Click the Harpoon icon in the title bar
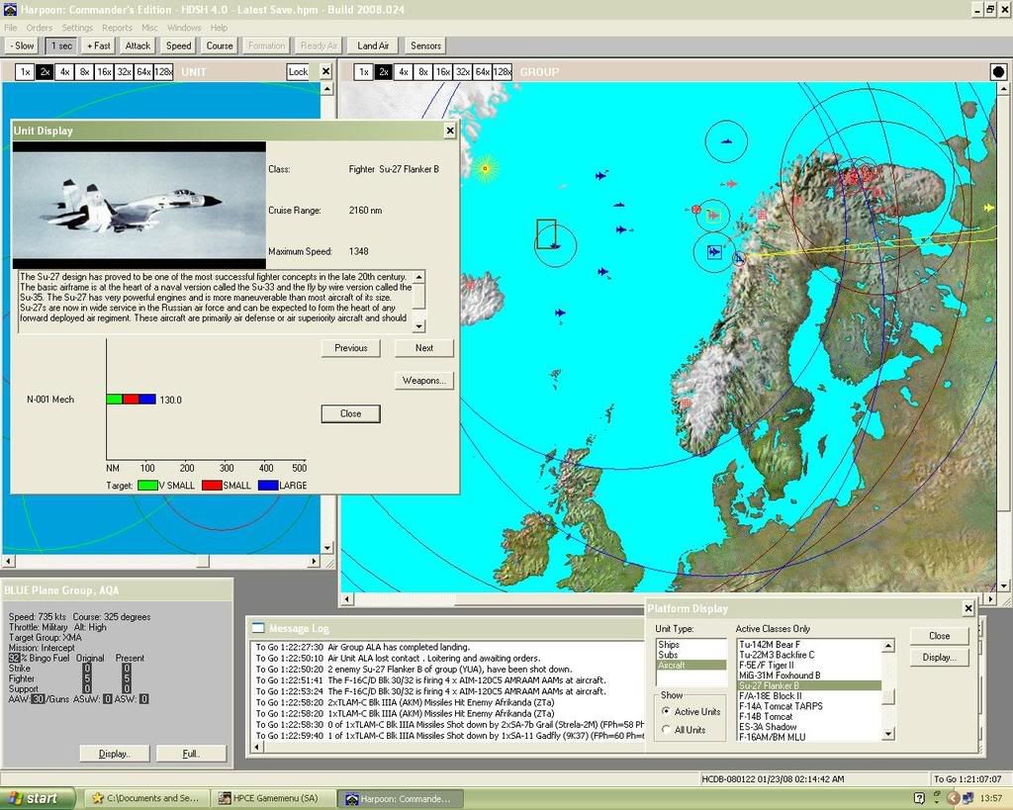This screenshot has width=1013, height=810. tap(10, 9)
